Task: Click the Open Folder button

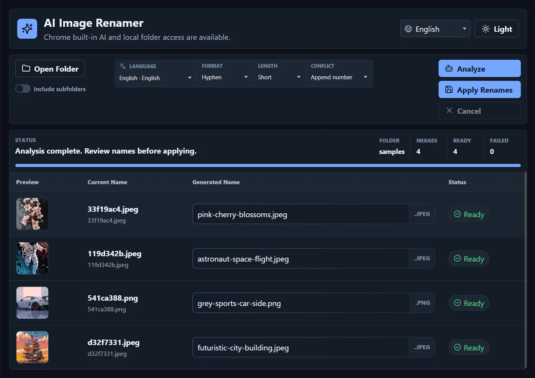Action: pos(50,69)
